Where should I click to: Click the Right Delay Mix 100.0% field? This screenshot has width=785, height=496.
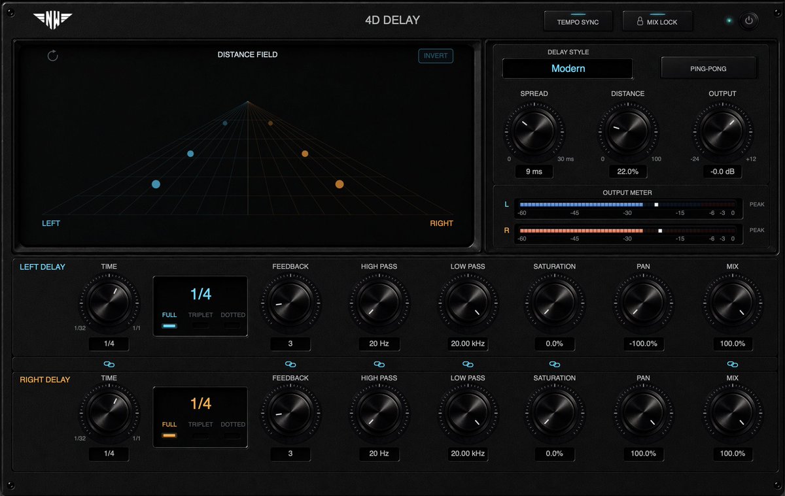click(733, 454)
